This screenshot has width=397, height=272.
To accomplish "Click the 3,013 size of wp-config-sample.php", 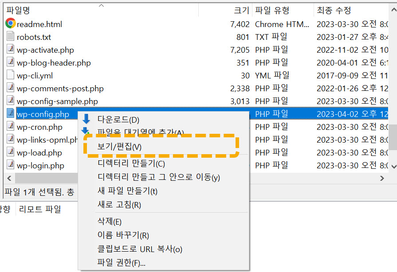I will [240, 101].
